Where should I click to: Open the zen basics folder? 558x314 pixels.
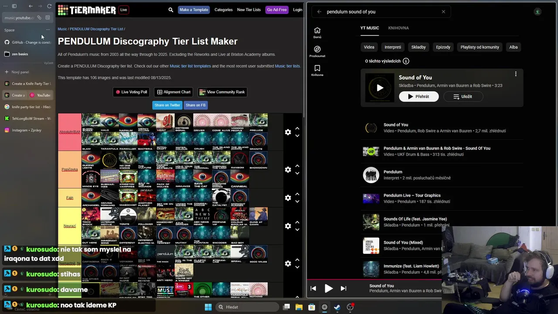pos(27,54)
